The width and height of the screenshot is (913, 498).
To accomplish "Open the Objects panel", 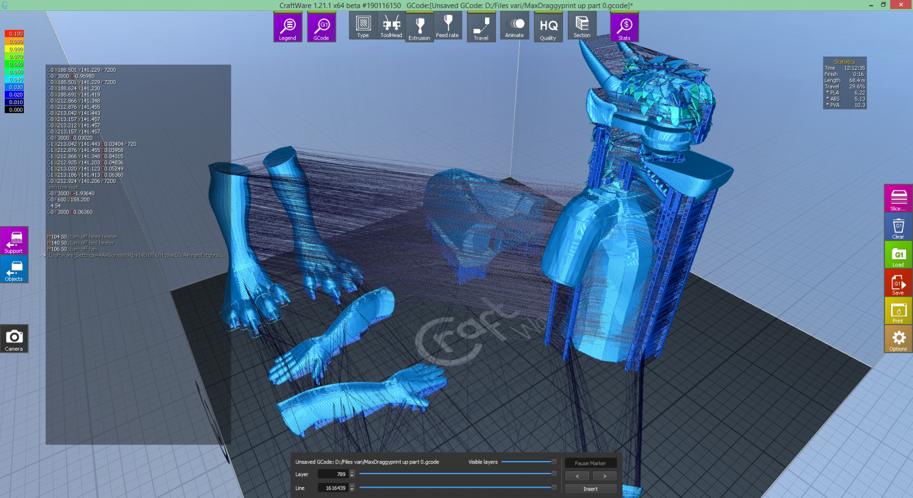I will [14, 269].
